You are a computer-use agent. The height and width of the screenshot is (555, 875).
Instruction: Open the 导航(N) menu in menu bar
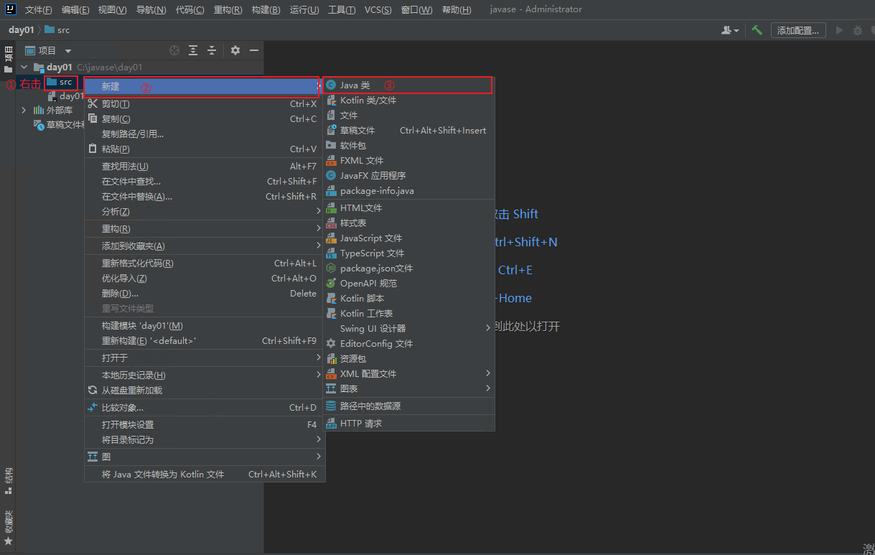click(151, 9)
